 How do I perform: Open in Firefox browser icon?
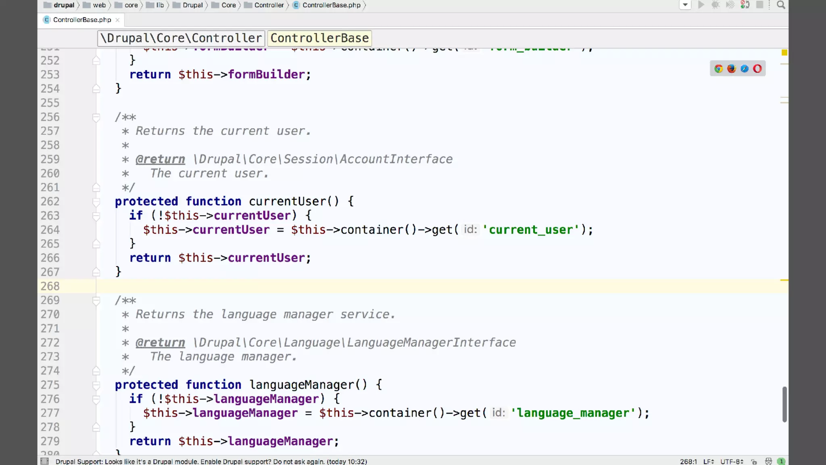tap(731, 69)
